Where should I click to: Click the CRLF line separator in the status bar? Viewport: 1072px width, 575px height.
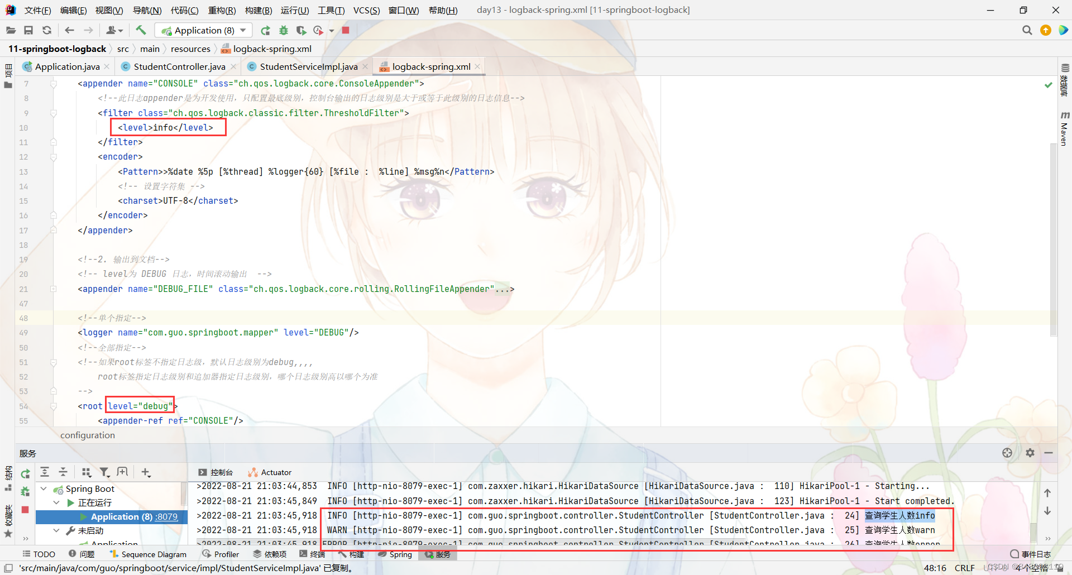[964, 568]
